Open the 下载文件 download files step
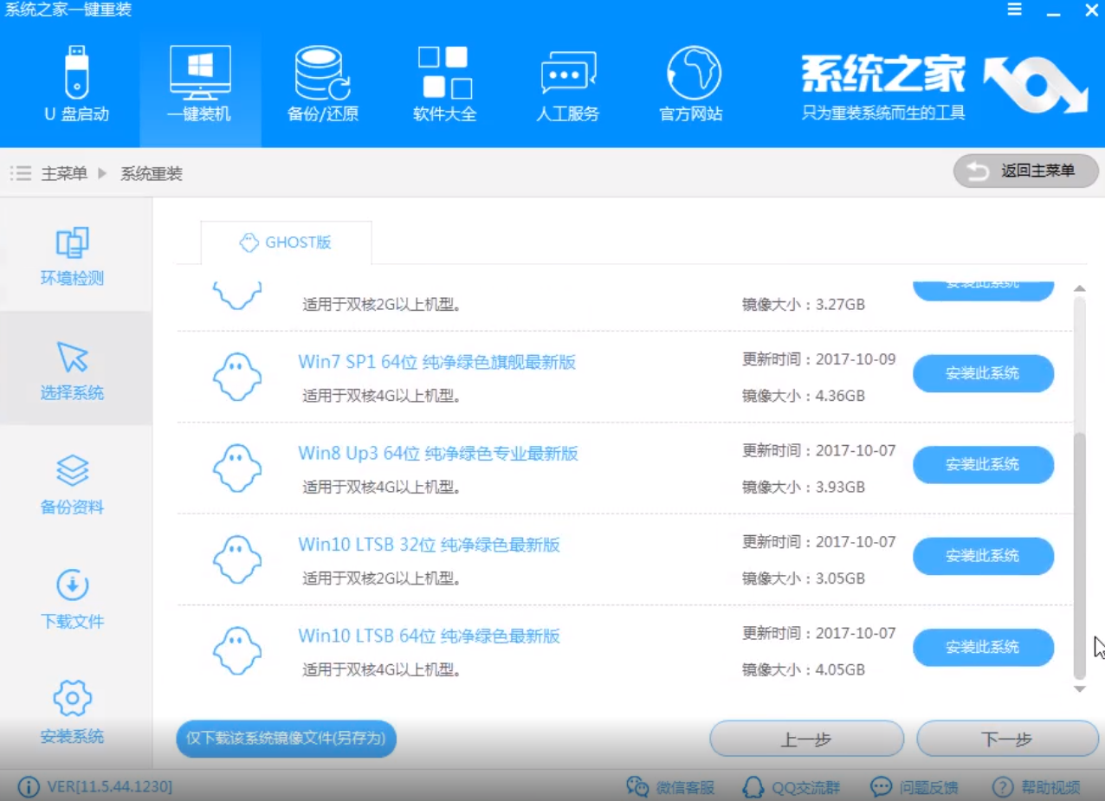The height and width of the screenshot is (801, 1105). (x=72, y=598)
